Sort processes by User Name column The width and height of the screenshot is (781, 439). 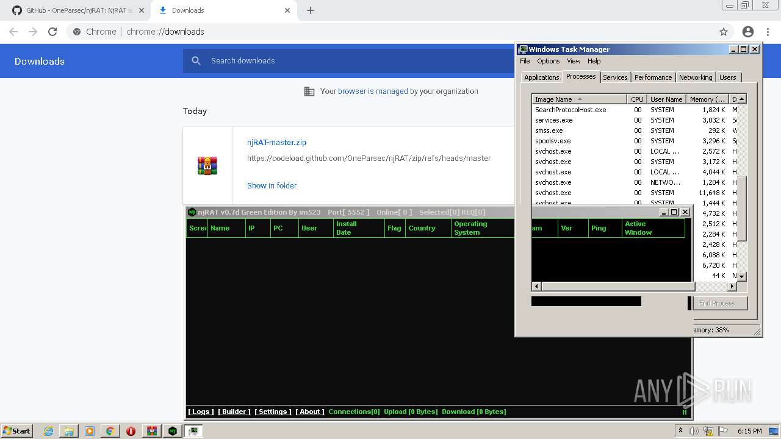click(x=666, y=99)
